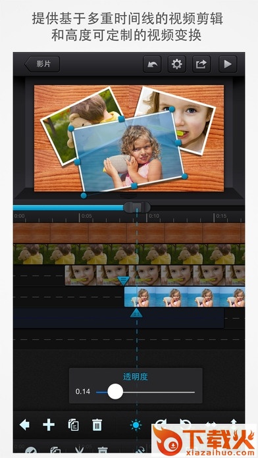Click the duplicate clip icon
Viewport: 258px width, 458px height.
(73, 424)
